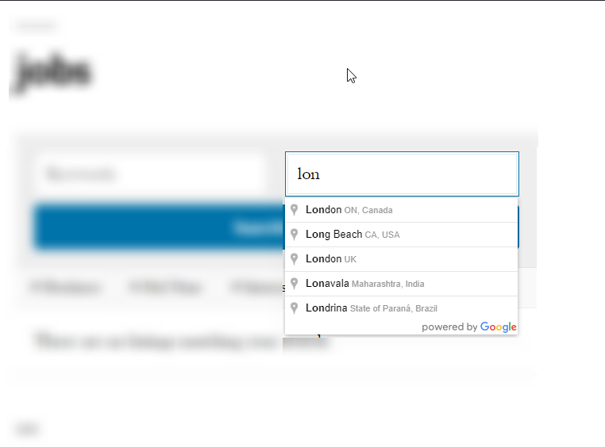Click the map pin next to London UK
This screenshot has height=447, width=605.
[294, 259]
